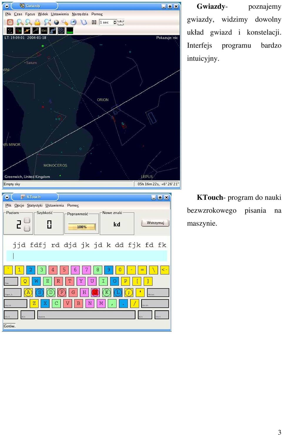Screen dimensions: 282x435
Task: Click the 'Gotów.' status bar text
Action: [9, 326]
